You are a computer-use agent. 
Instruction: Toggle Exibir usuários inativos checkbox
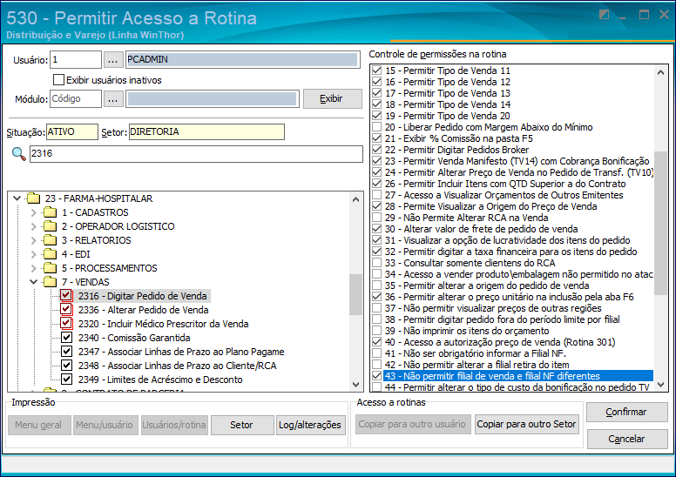pos(58,80)
